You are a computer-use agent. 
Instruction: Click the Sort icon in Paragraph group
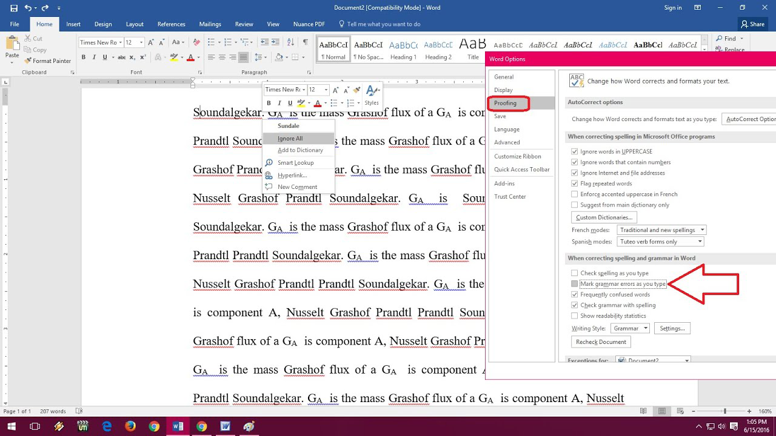click(x=290, y=42)
